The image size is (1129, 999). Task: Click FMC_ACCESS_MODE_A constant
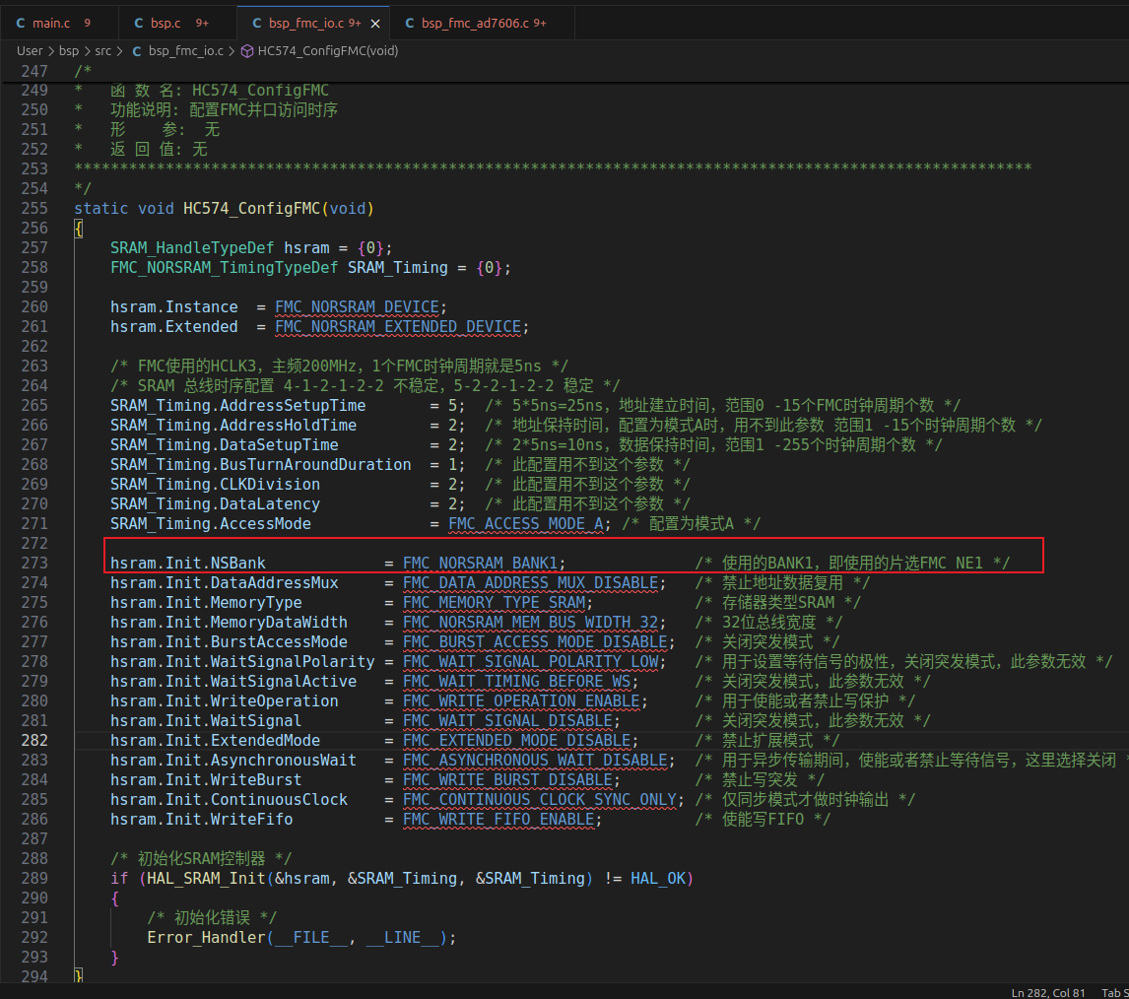tap(526, 524)
